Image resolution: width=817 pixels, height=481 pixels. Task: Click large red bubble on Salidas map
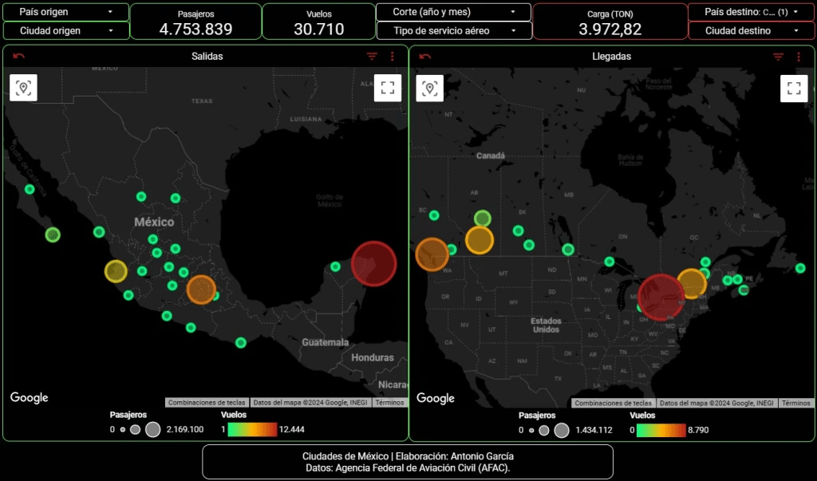pos(373,263)
